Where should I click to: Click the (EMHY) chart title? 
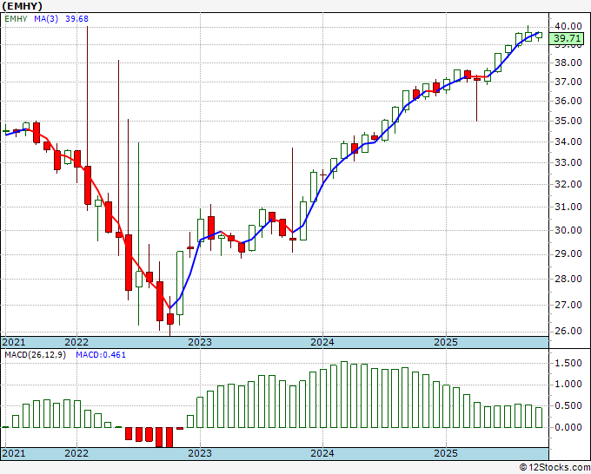[22, 6]
